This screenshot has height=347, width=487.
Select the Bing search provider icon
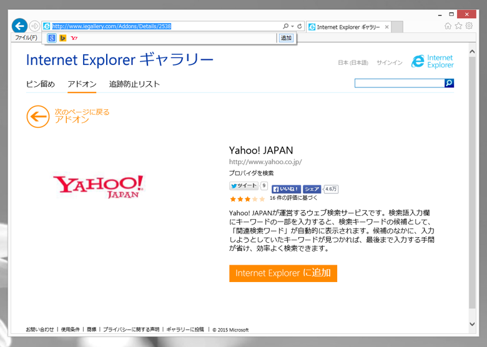(62, 38)
